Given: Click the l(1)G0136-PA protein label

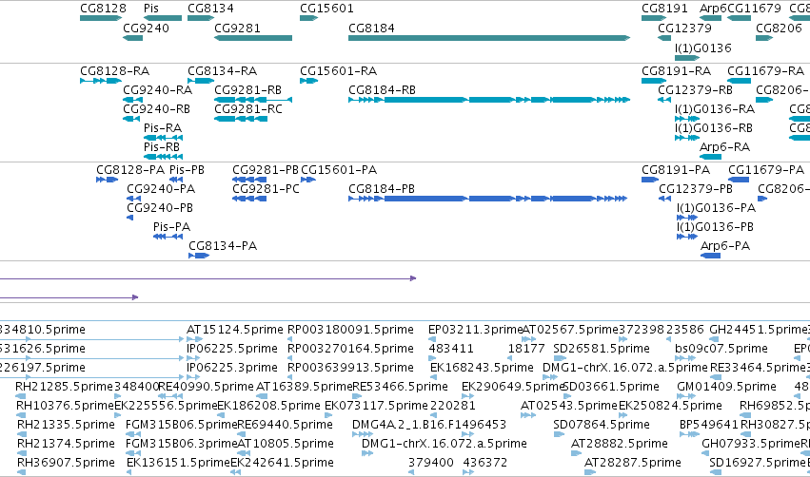Looking at the screenshot, I should pyautogui.click(x=716, y=208).
